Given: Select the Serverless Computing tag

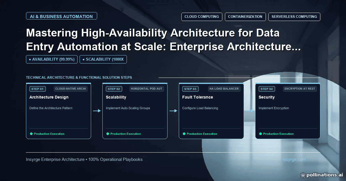Looking at the screenshot, I should (x=294, y=17).
